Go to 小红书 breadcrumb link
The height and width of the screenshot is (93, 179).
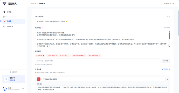pyautogui.click(x=34, y=4)
